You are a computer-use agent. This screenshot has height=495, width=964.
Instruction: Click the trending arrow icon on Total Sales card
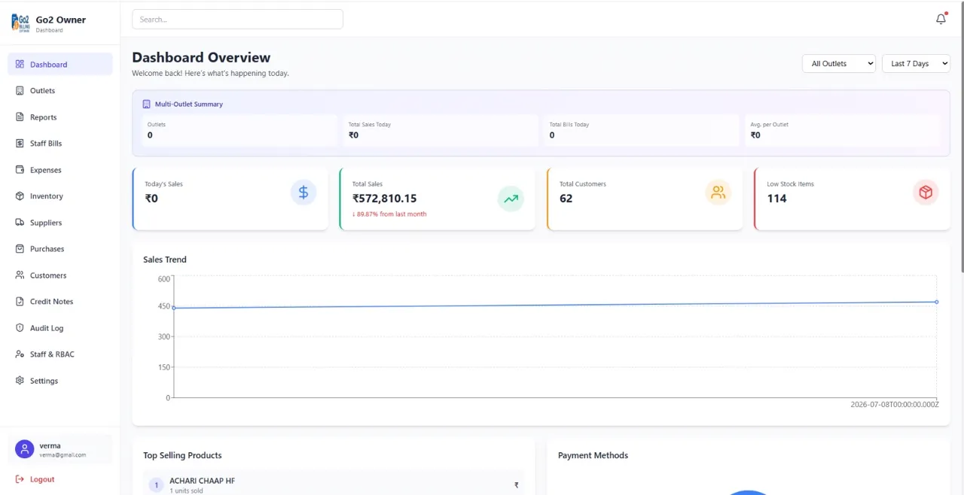click(x=511, y=199)
